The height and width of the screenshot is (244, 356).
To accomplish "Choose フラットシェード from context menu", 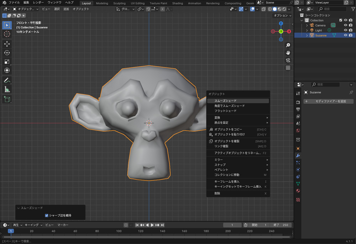I will point(225,111).
